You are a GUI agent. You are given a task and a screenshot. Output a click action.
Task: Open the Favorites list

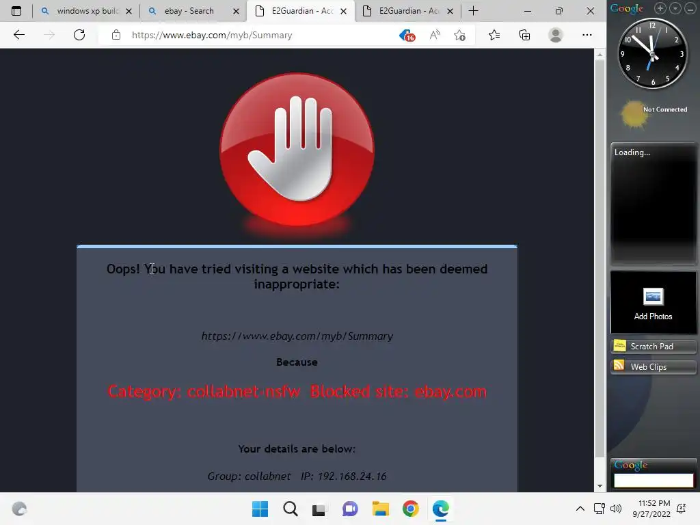(x=494, y=35)
